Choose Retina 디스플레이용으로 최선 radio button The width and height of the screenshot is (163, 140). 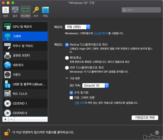pos(67,45)
